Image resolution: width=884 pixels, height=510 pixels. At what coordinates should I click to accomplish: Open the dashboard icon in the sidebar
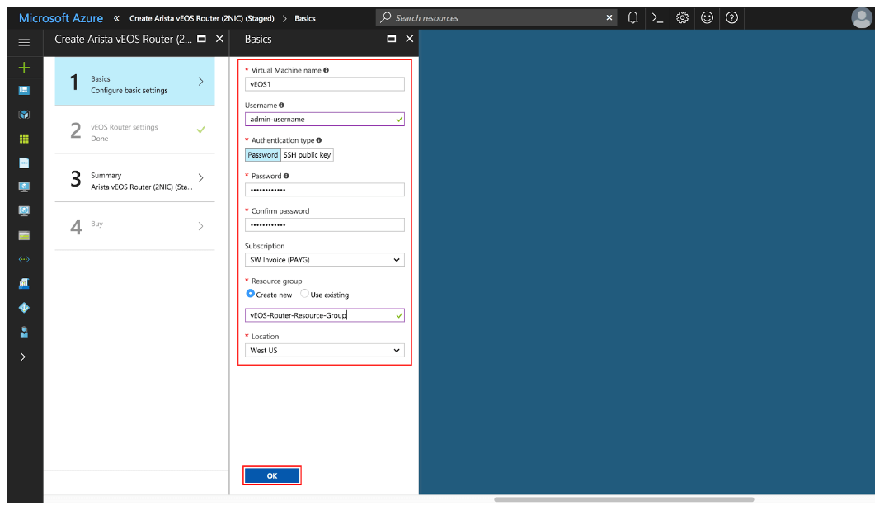click(x=24, y=90)
